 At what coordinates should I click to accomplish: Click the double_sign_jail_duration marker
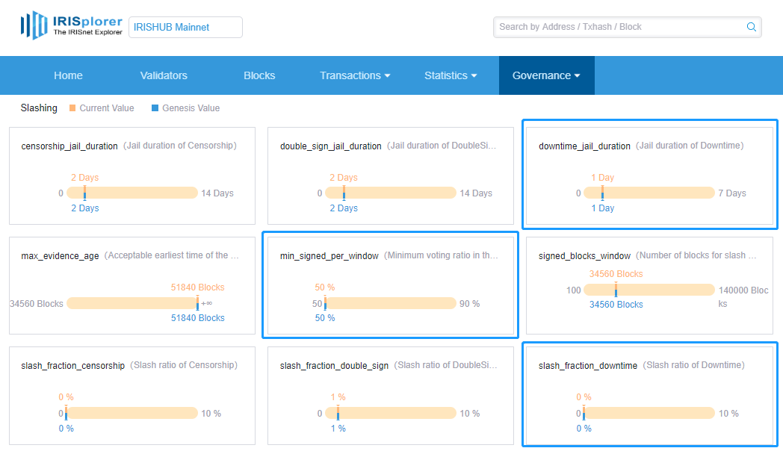pos(343,193)
